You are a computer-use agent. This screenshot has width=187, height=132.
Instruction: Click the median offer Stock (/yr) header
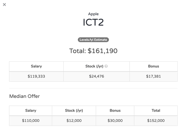pyautogui.click(x=74, y=111)
